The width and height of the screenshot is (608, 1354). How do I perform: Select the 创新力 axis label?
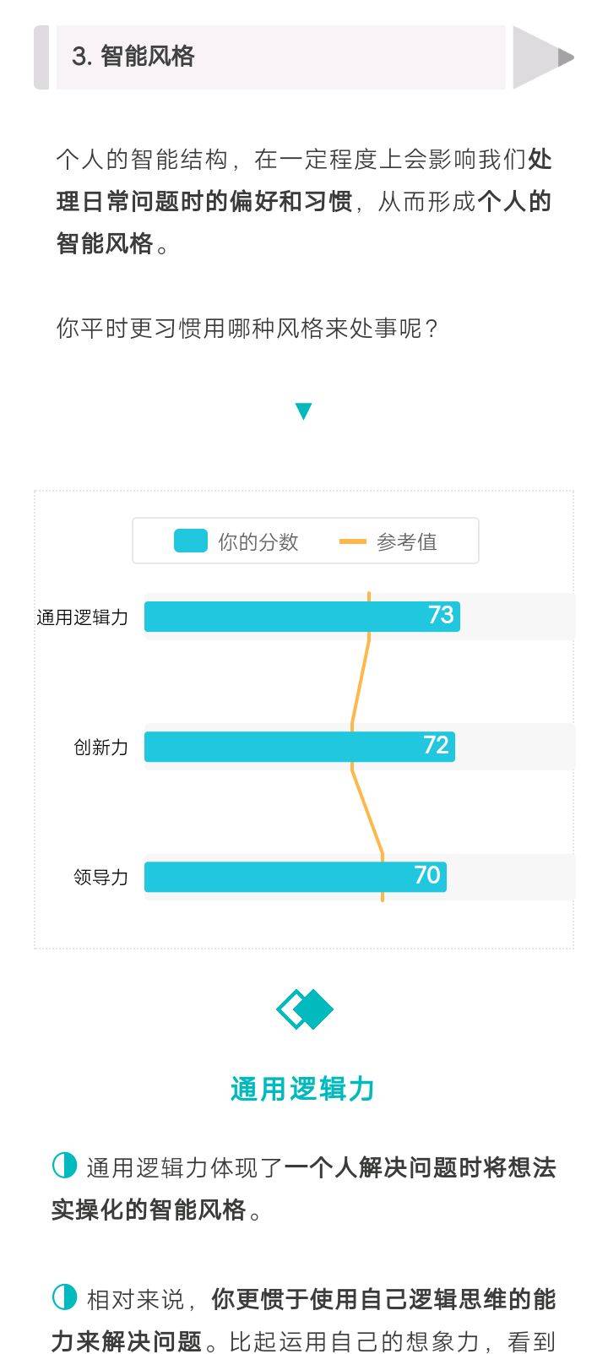click(x=100, y=748)
